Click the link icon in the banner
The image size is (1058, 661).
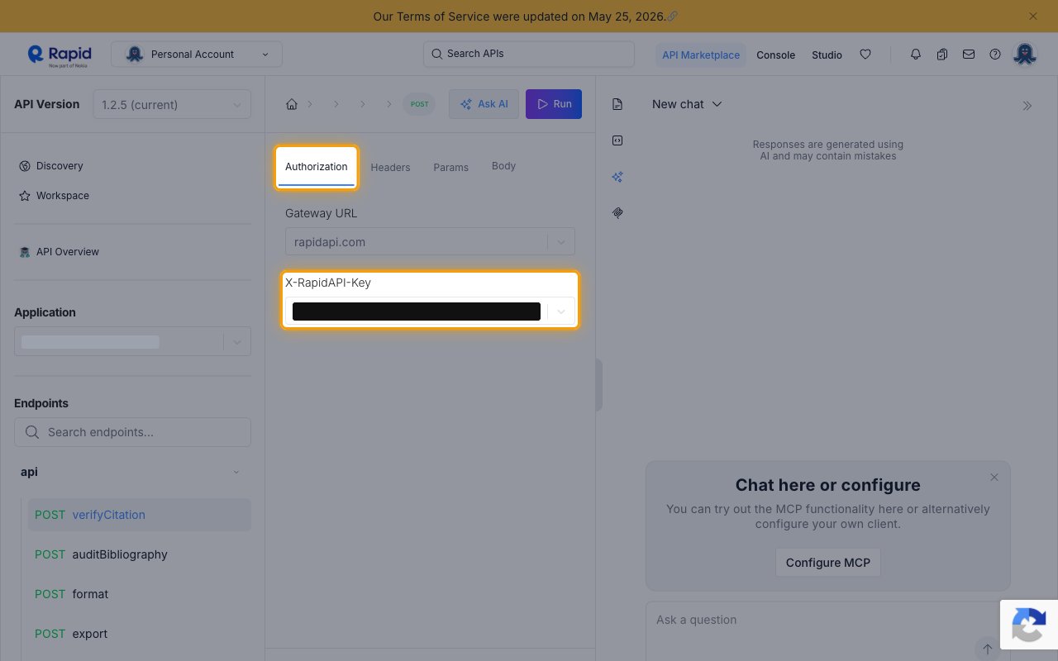coord(672,17)
